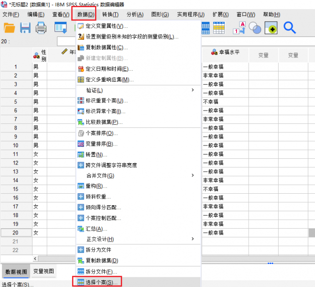Open the 扩展(X) menu
This screenshot has height=287, width=315.
(220, 14)
